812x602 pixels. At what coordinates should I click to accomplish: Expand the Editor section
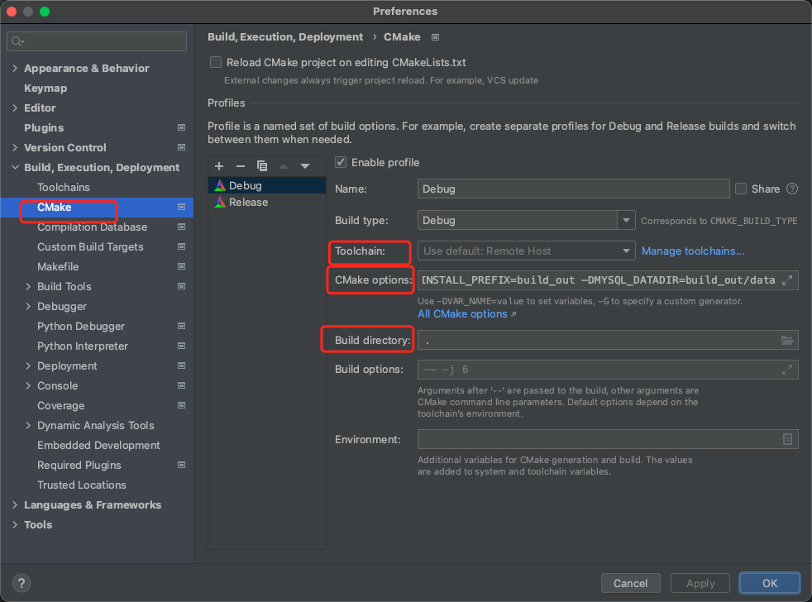[x=15, y=107]
